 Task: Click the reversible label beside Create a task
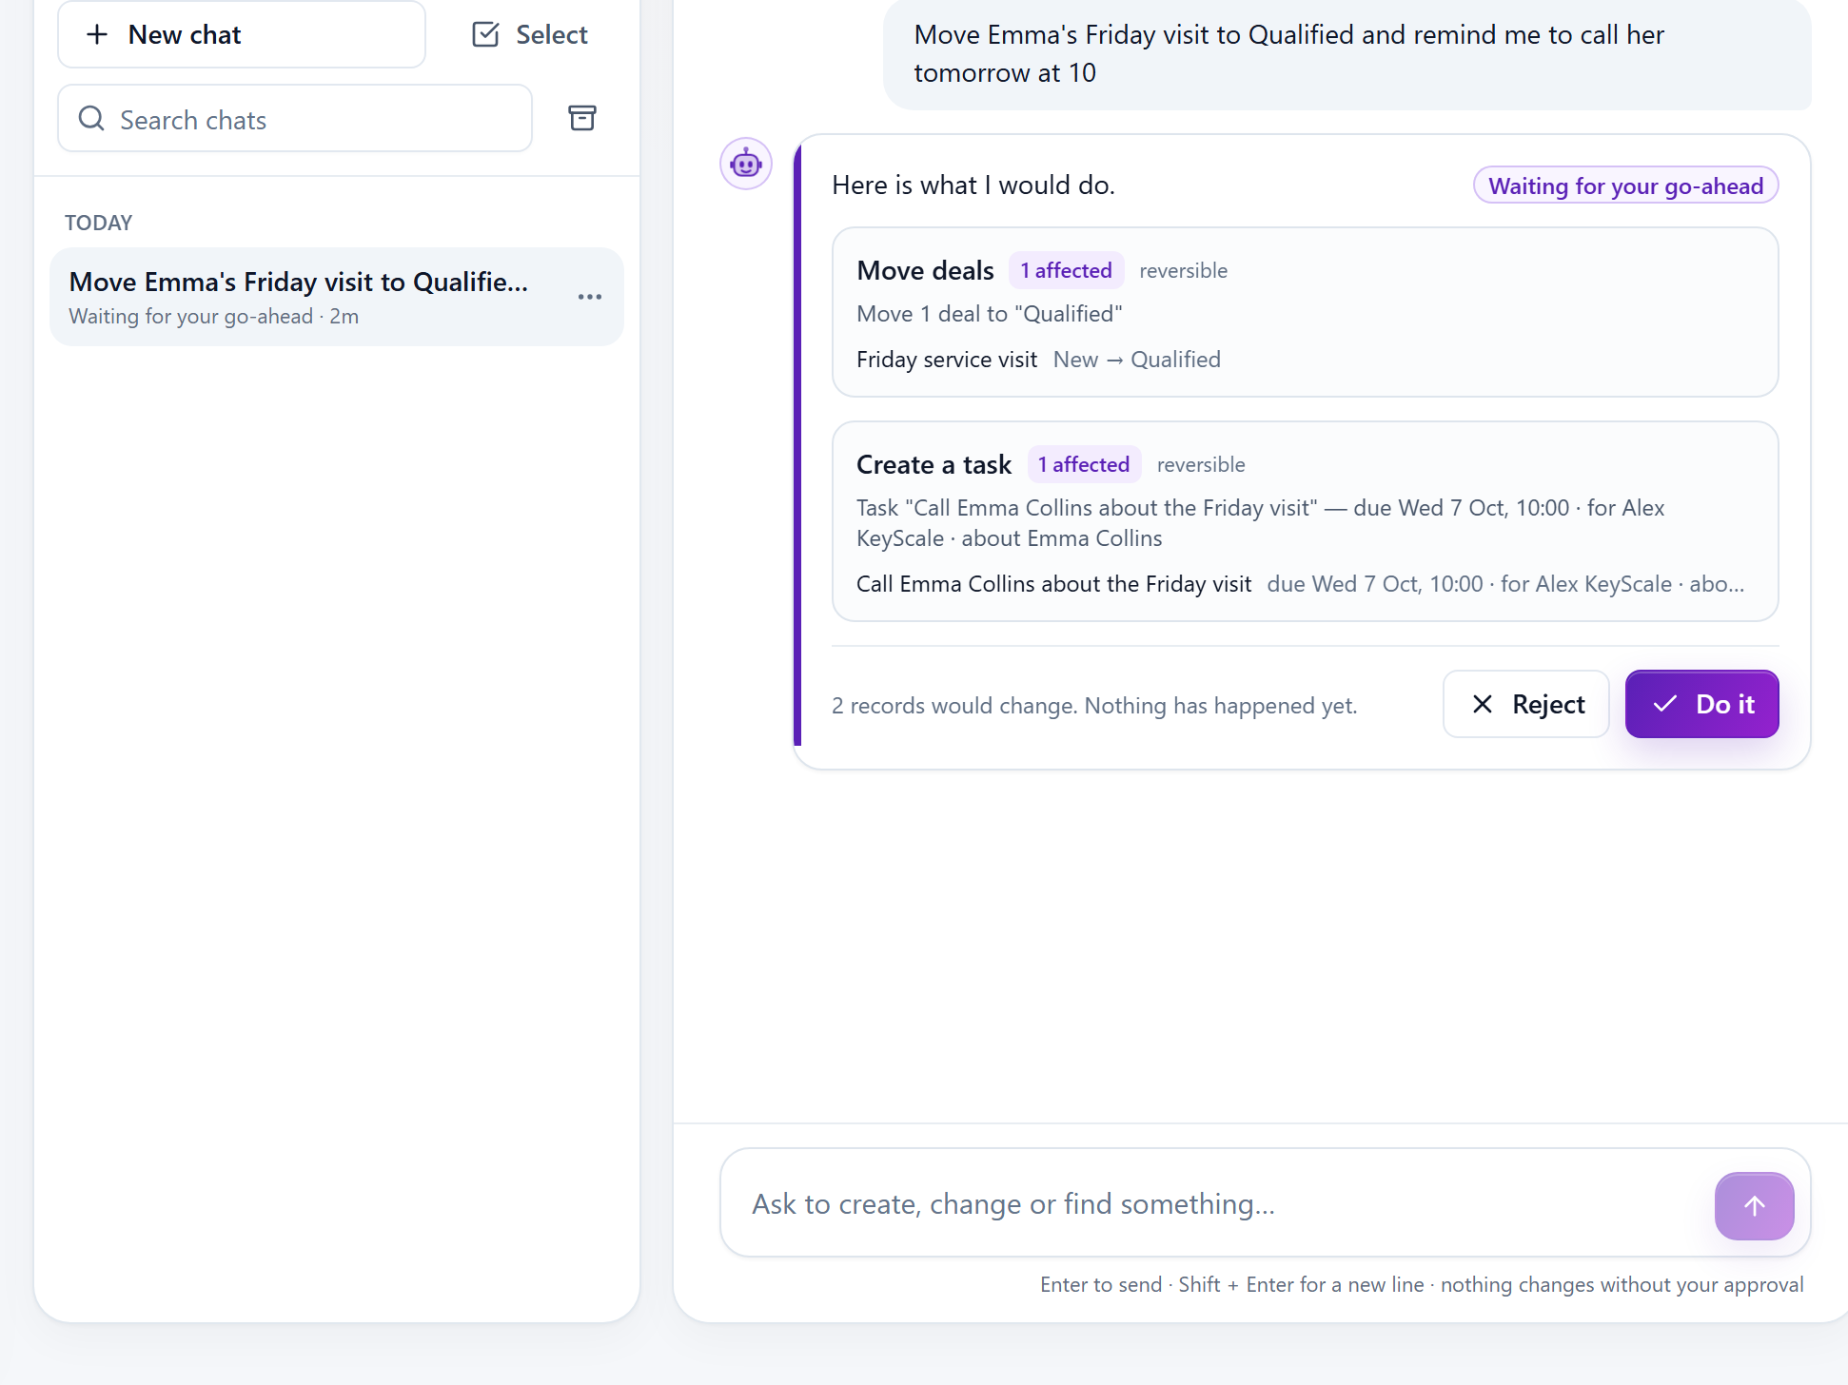pos(1201,465)
